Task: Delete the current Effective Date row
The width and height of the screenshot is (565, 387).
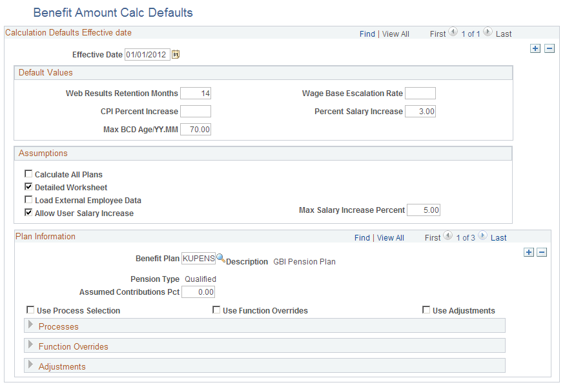Action: coord(549,48)
